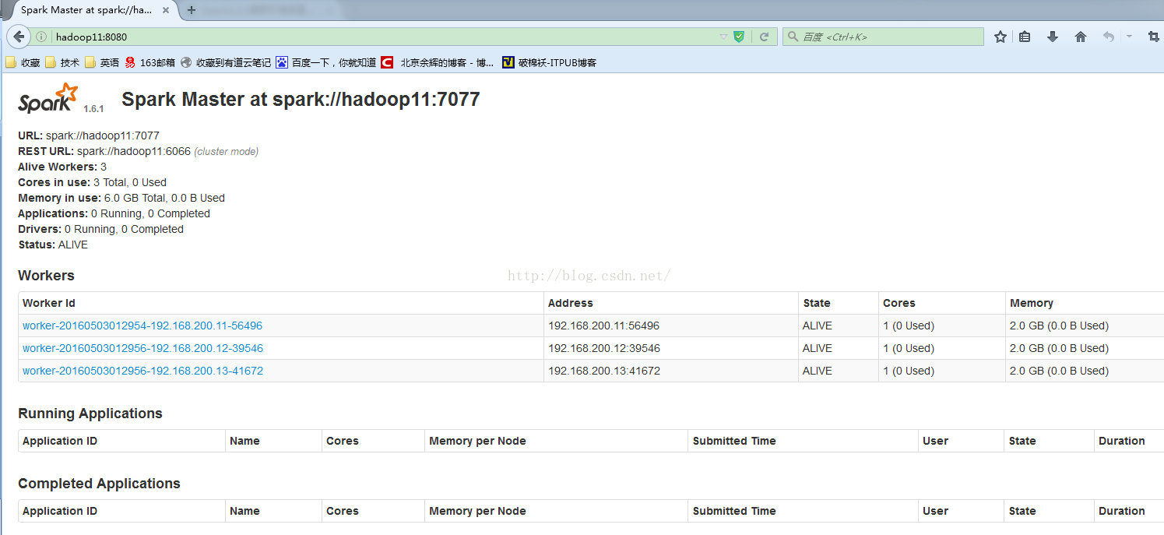
Task: Open worker link ending 192.168.200.12-39546
Action: pyautogui.click(x=142, y=348)
